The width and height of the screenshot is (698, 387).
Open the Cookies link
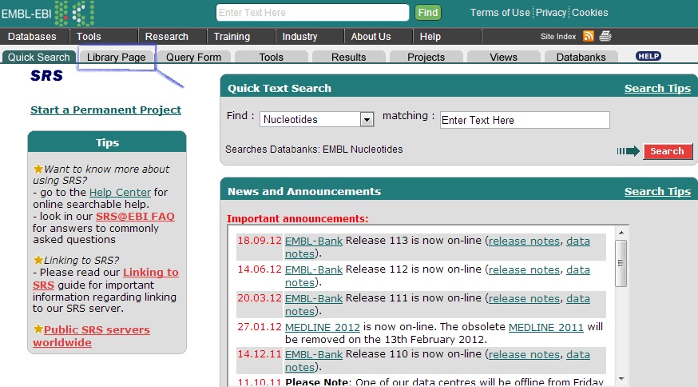[590, 13]
